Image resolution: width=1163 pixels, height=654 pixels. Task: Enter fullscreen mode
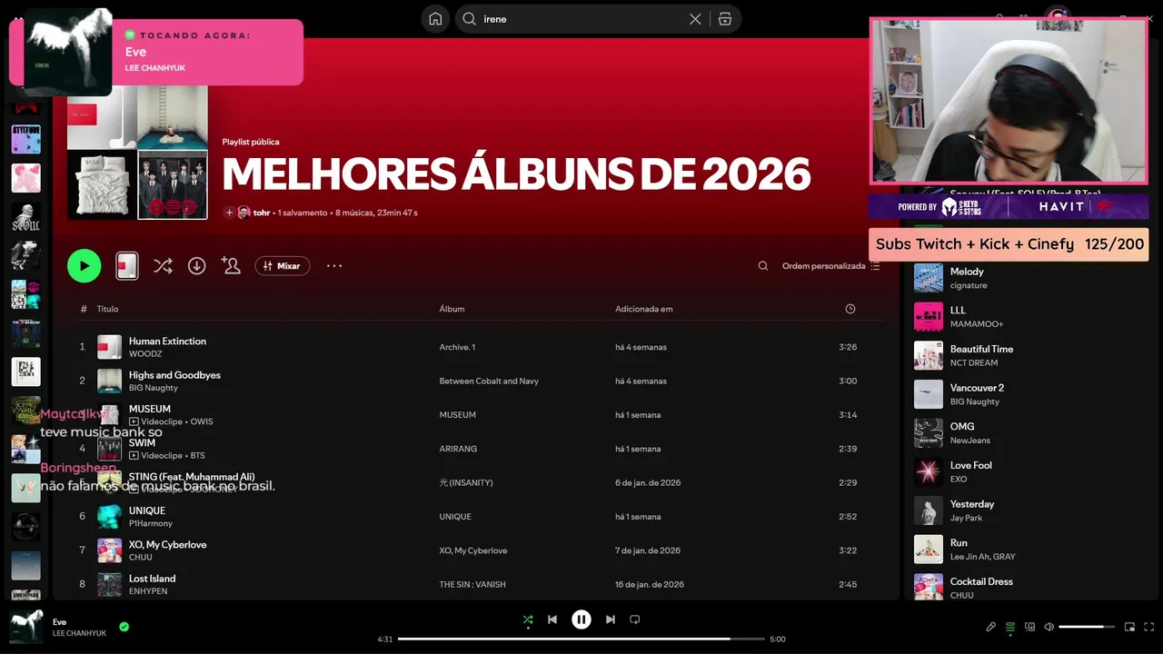[1148, 627]
